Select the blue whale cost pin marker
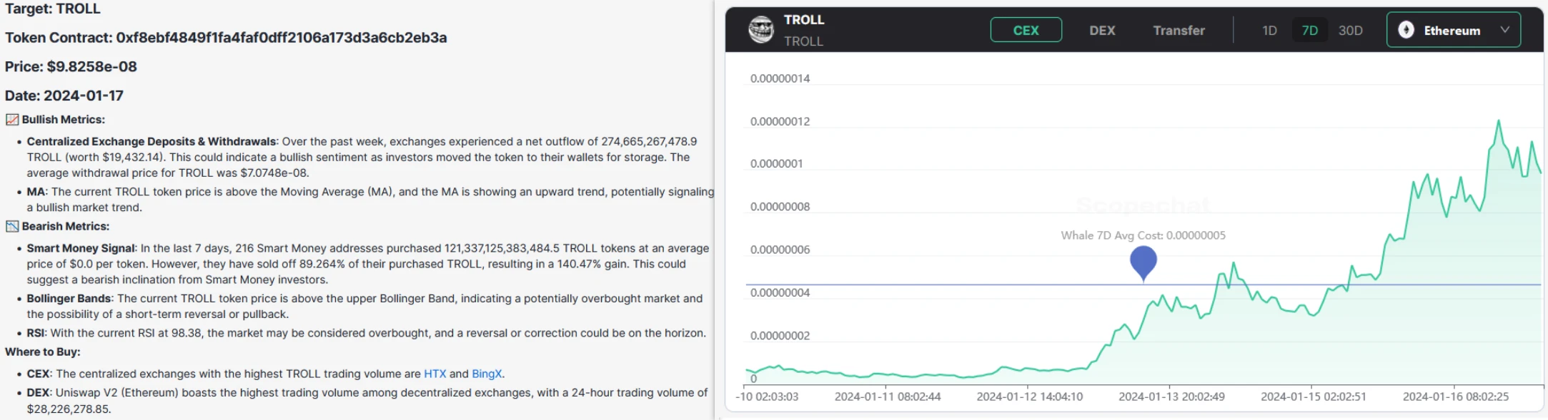Image resolution: width=1548 pixels, height=420 pixels. pos(1143,262)
